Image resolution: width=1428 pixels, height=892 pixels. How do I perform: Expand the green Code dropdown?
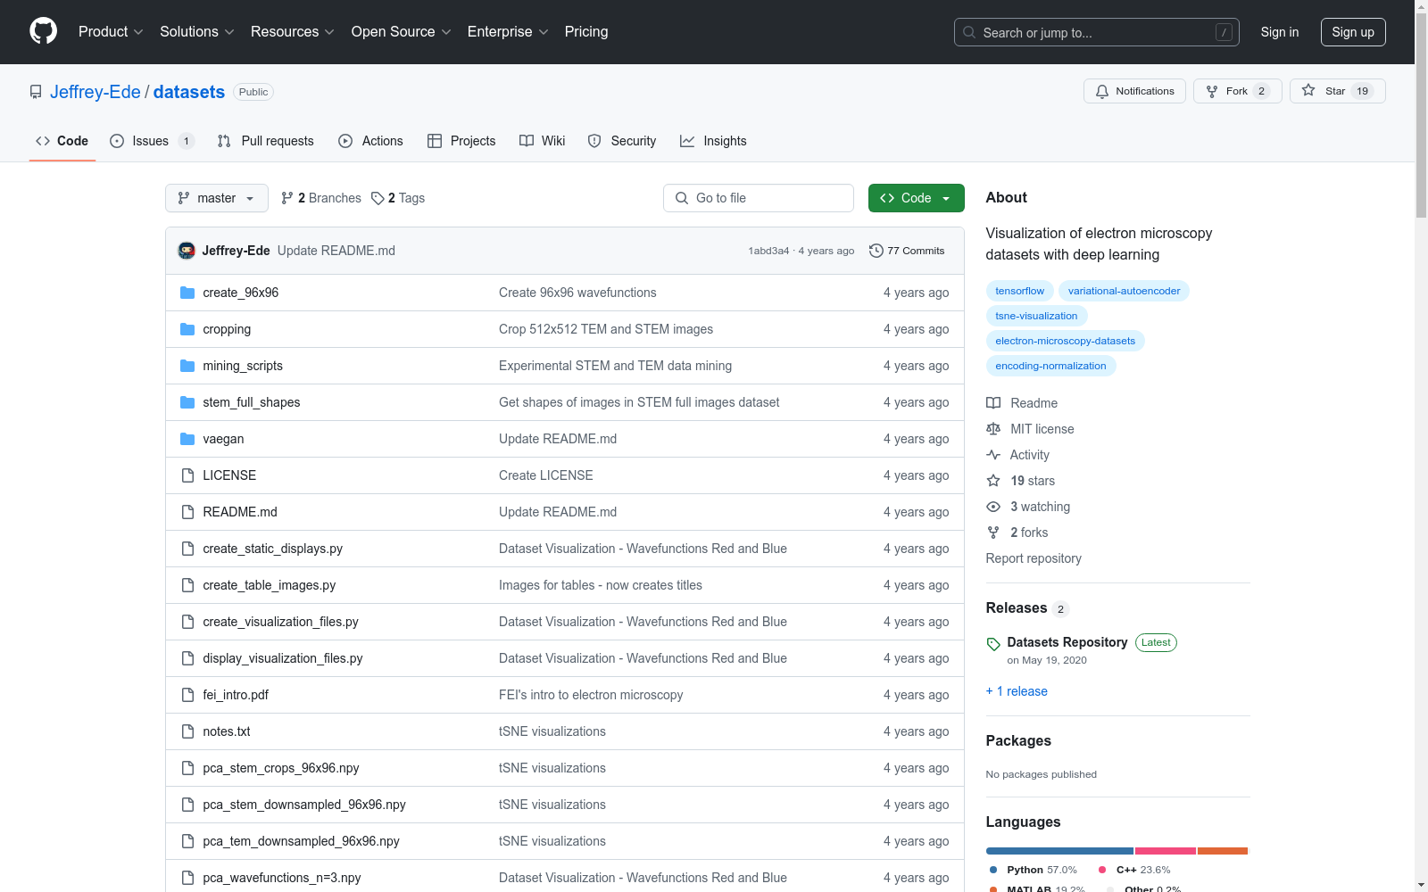coord(916,198)
